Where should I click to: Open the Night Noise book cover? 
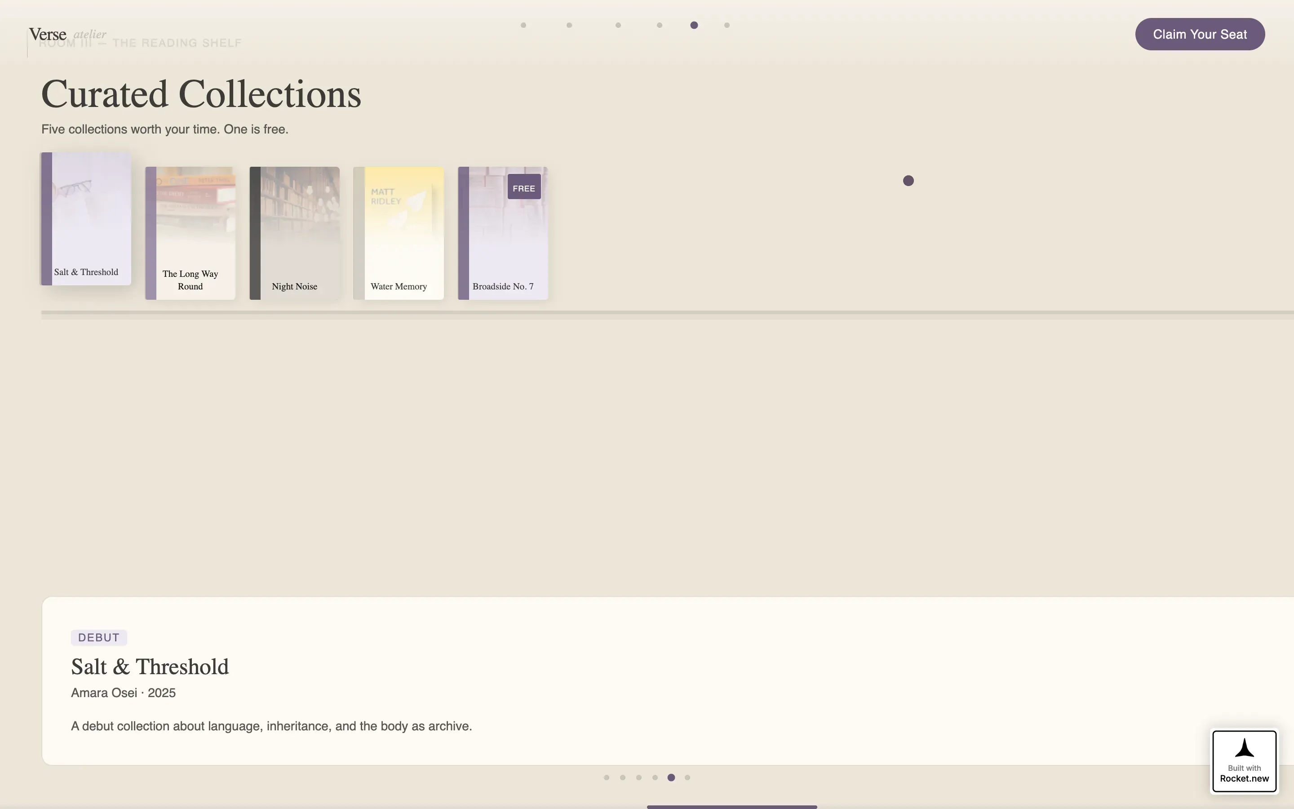pos(295,233)
